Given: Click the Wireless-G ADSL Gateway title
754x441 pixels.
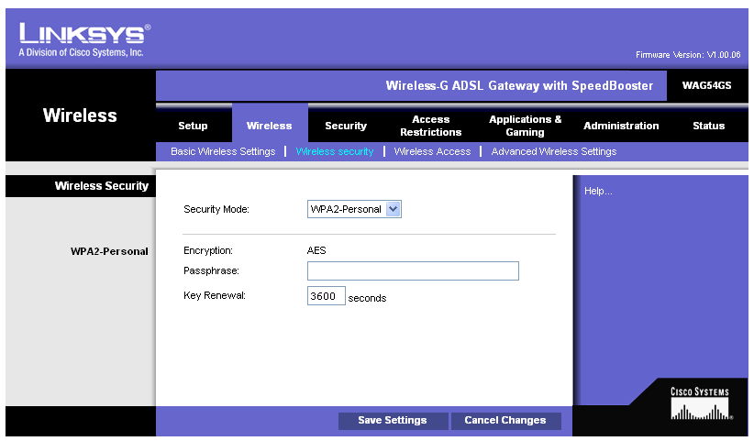Looking at the screenshot, I should pos(519,85).
